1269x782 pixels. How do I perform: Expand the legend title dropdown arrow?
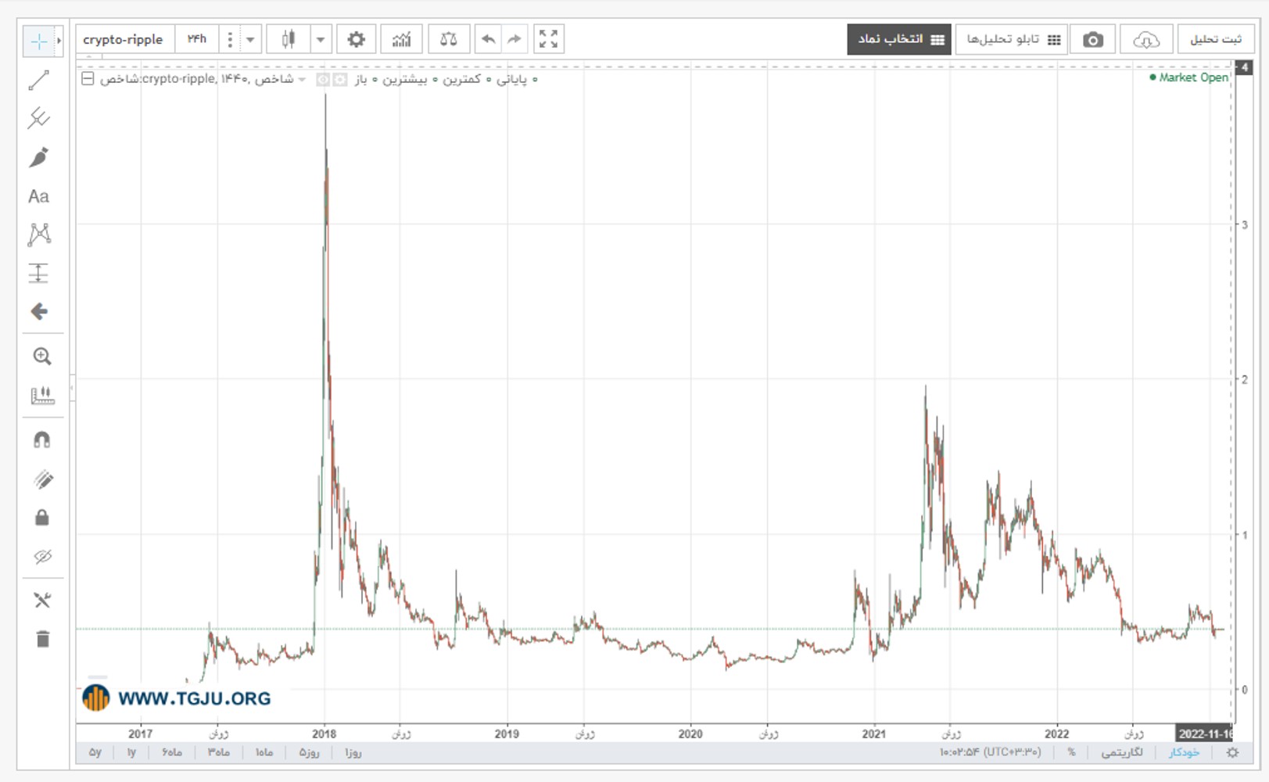303,80
